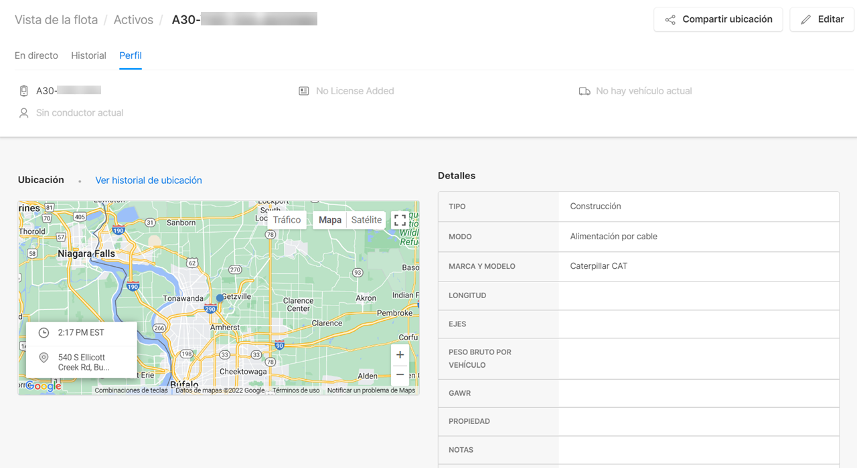
Task: Open Ver historial de ubicación link
Action: pos(148,181)
